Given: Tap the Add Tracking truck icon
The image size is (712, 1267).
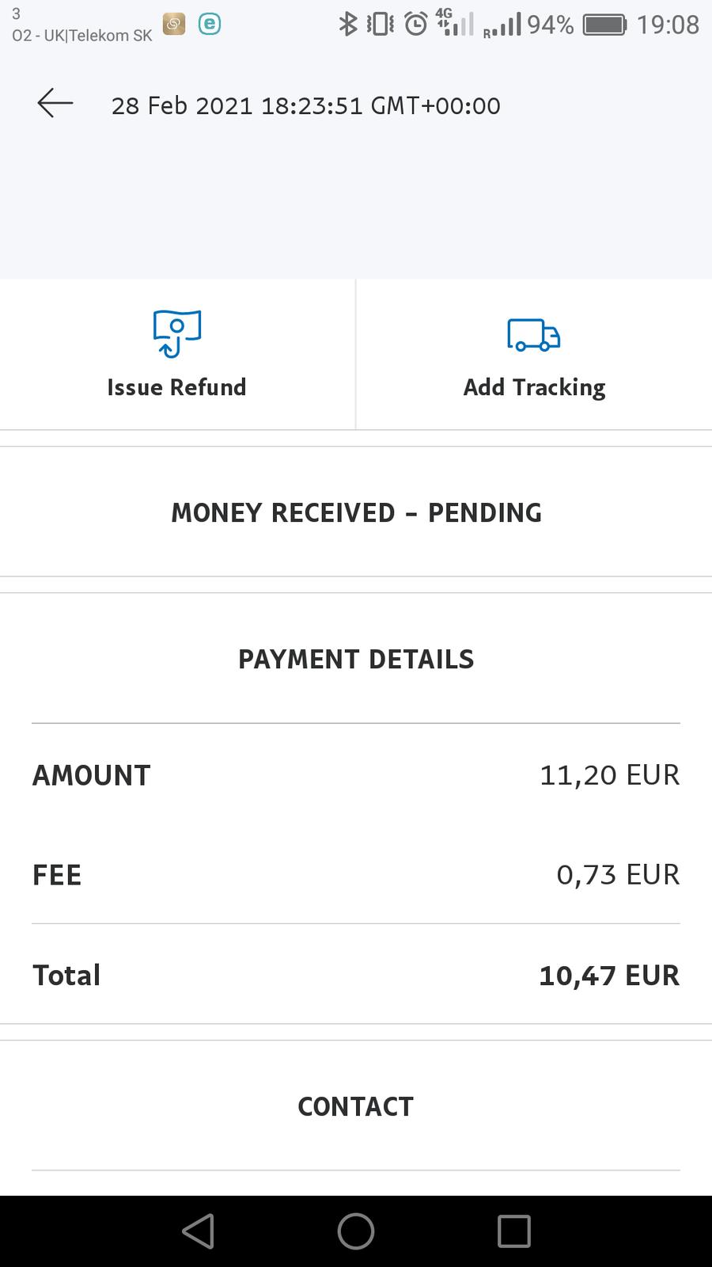Looking at the screenshot, I should (534, 335).
